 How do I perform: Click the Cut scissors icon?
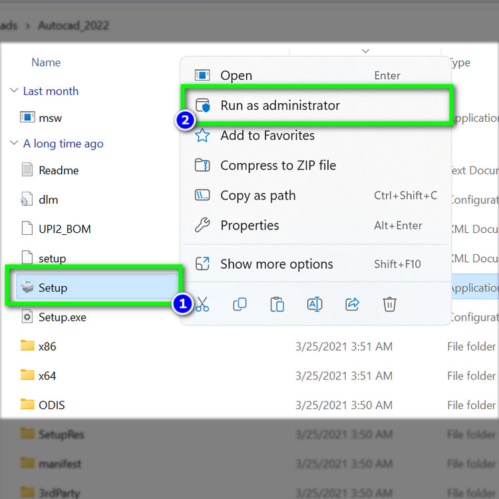pos(203,305)
